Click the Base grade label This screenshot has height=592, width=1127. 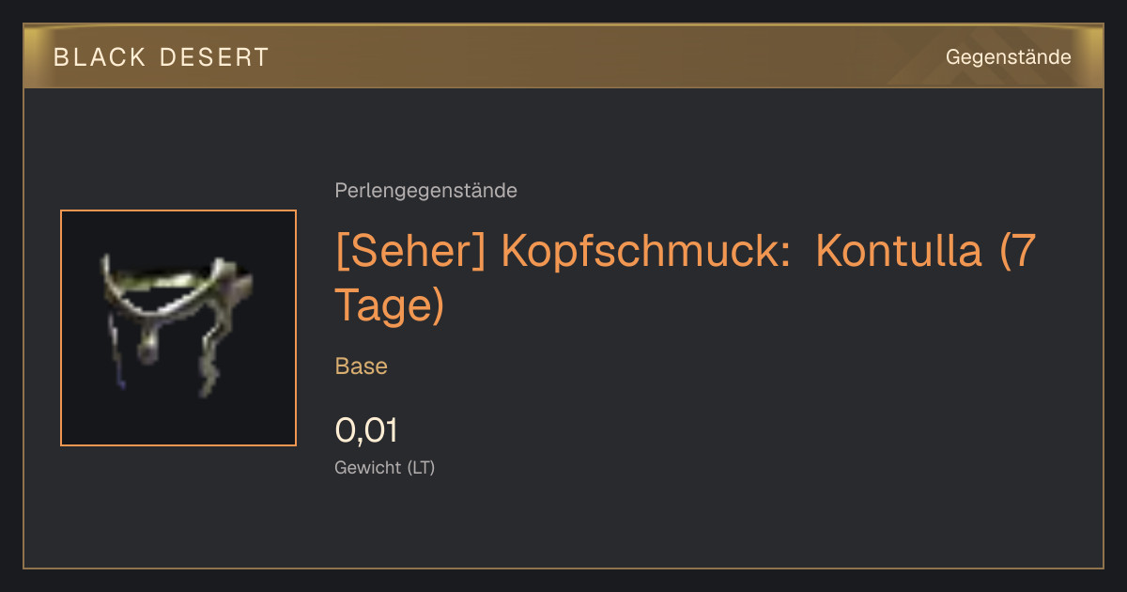[x=362, y=366]
